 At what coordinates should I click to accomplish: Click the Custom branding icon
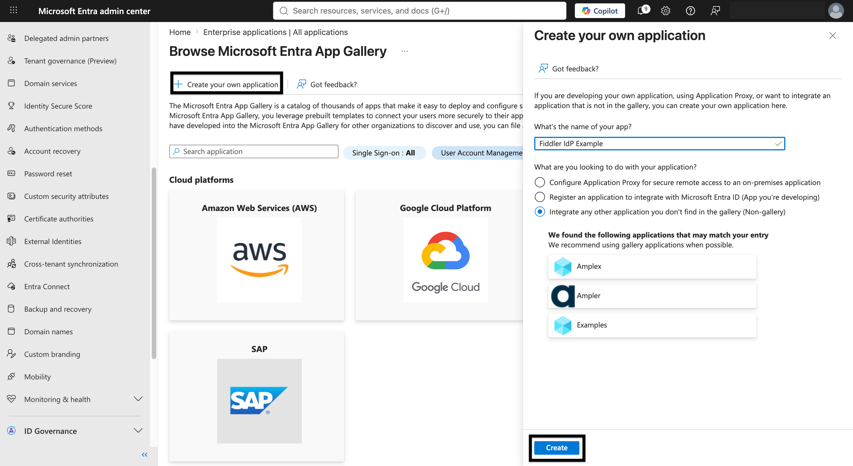click(12, 354)
